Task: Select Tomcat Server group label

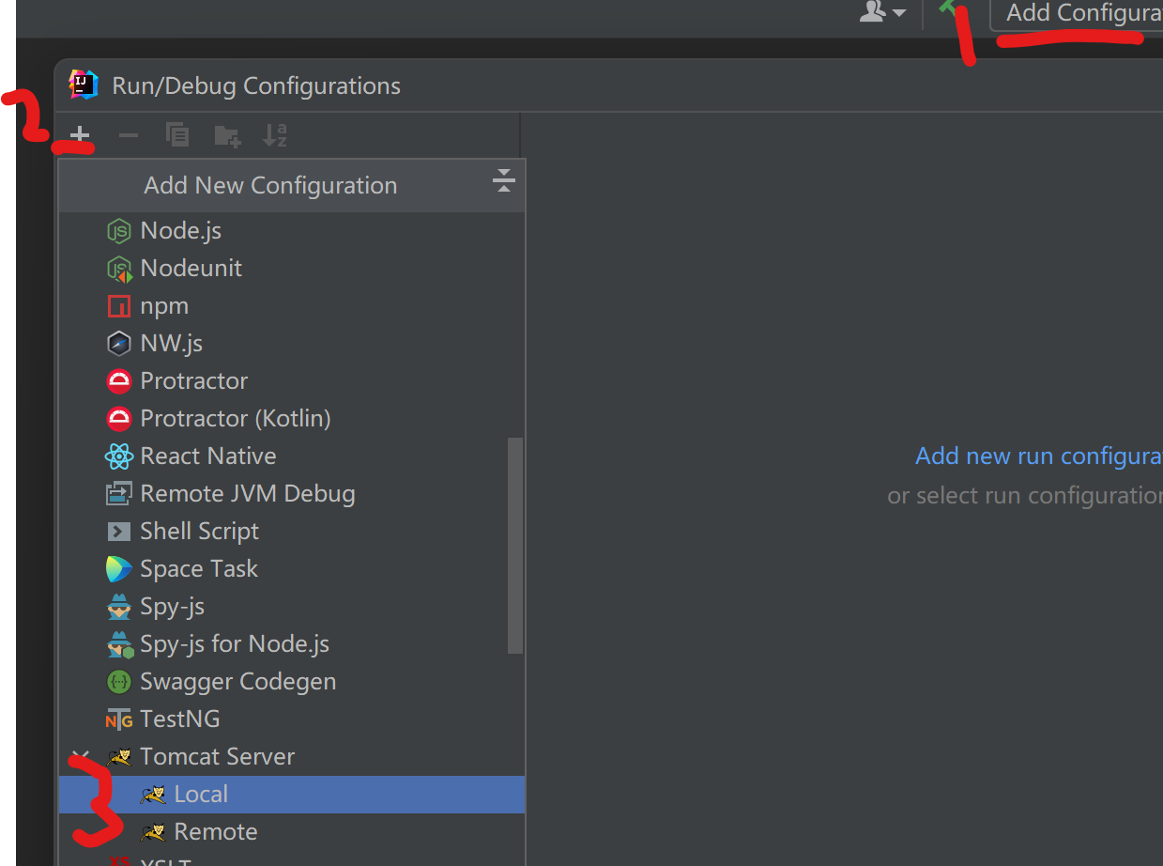Action: [x=217, y=757]
